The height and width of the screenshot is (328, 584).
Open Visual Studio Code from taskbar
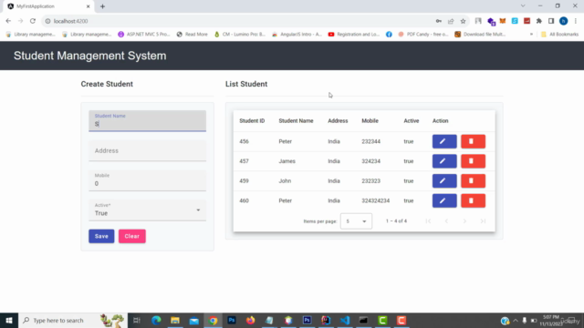point(345,320)
